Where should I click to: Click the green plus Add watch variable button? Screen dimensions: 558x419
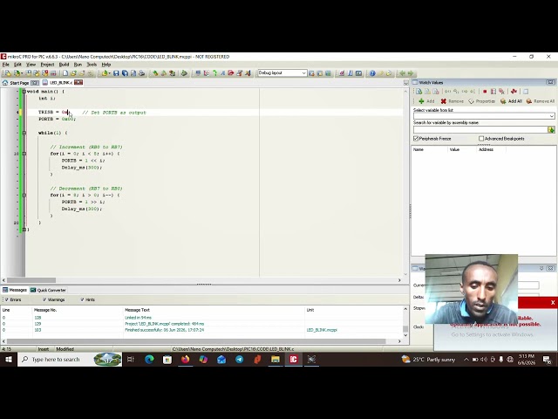tap(426, 101)
